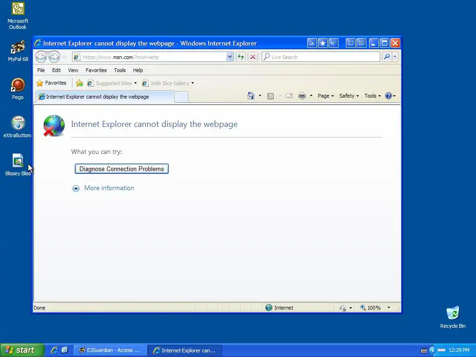Viewport: 476px width, 357px height.
Task: Click the Windows start button
Action: point(21,350)
